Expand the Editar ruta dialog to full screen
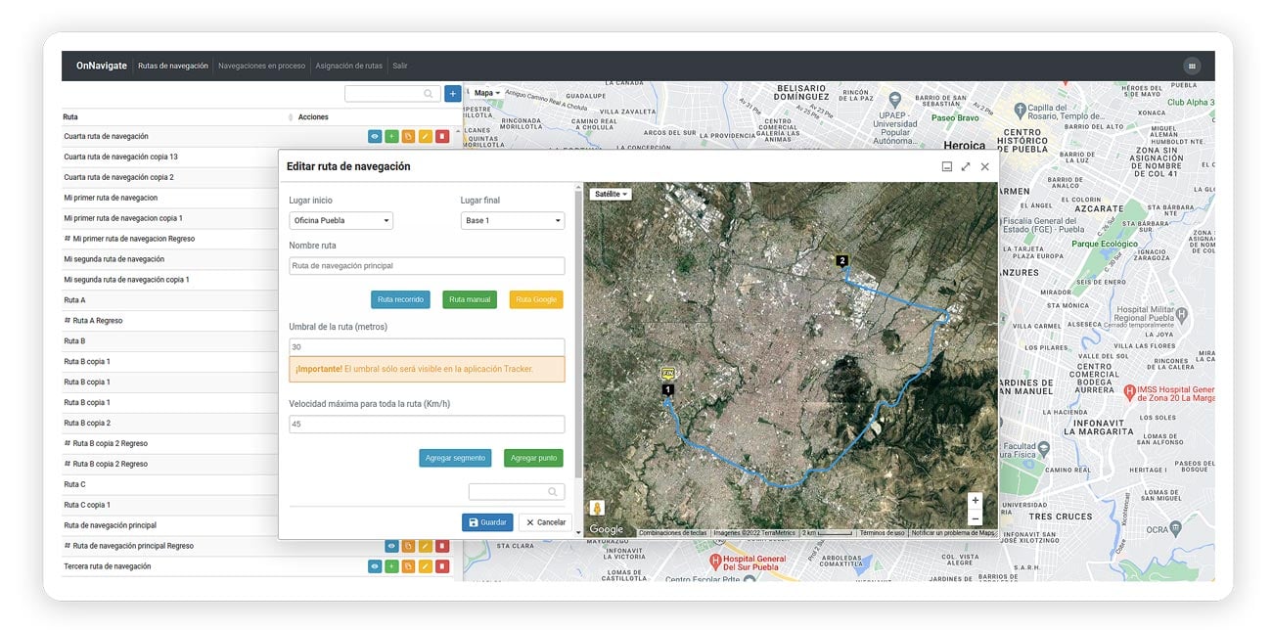 click(x=966, y=166)
